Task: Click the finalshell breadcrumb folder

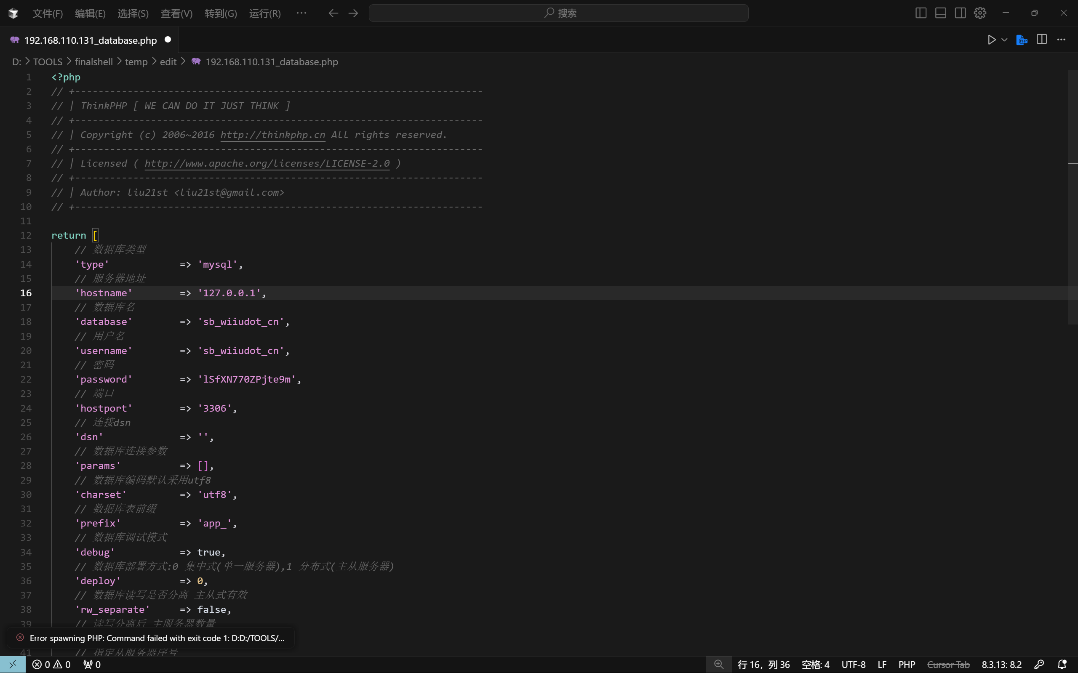Action: [x=93, y=62]
